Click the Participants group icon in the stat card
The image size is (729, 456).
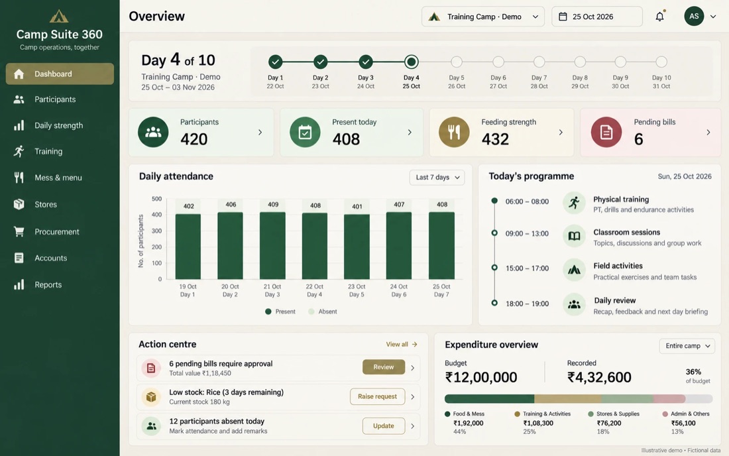[153, 133]
